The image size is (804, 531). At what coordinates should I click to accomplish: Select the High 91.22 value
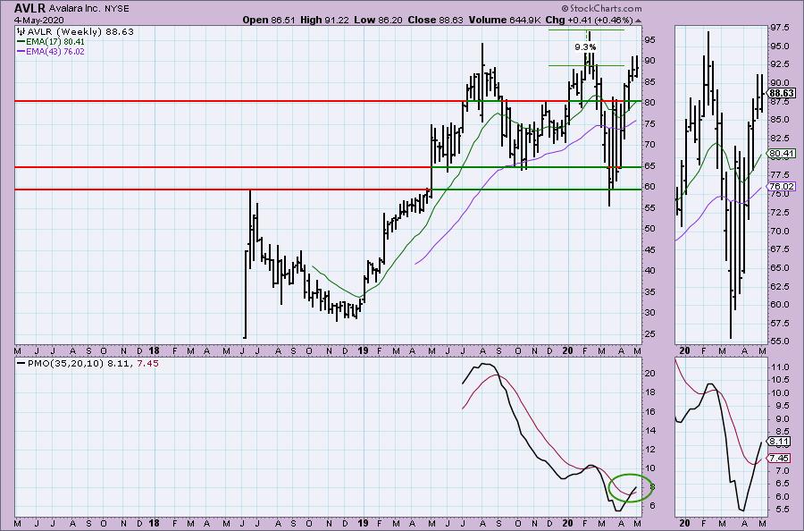(324, 20)
